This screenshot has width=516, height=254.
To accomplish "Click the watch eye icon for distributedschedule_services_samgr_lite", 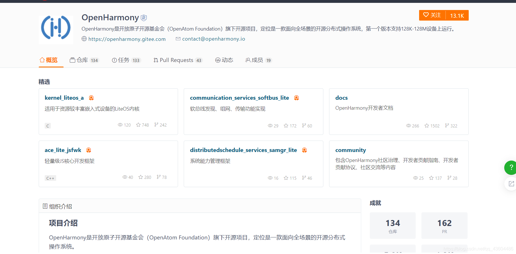I will coord(270,178).
